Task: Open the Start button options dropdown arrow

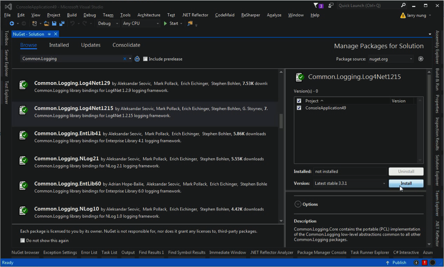Action: click(182, 24)
